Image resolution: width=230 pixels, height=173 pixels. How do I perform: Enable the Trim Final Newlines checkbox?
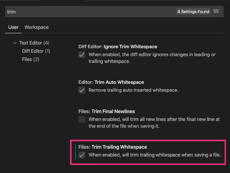click(82, 119)
